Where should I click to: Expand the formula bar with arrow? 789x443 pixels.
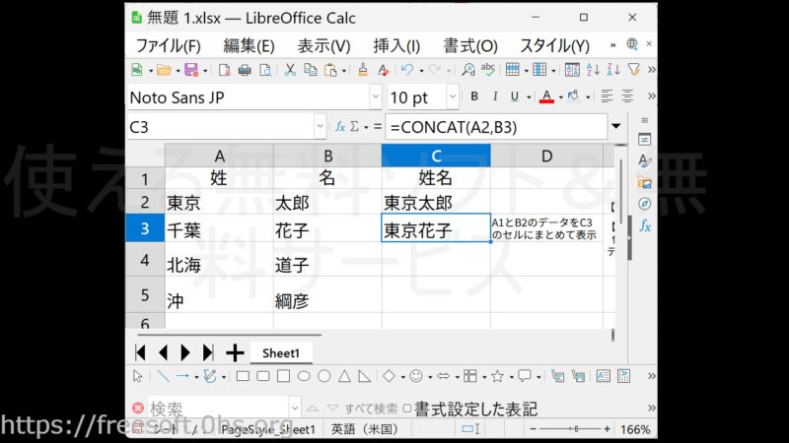616,127
